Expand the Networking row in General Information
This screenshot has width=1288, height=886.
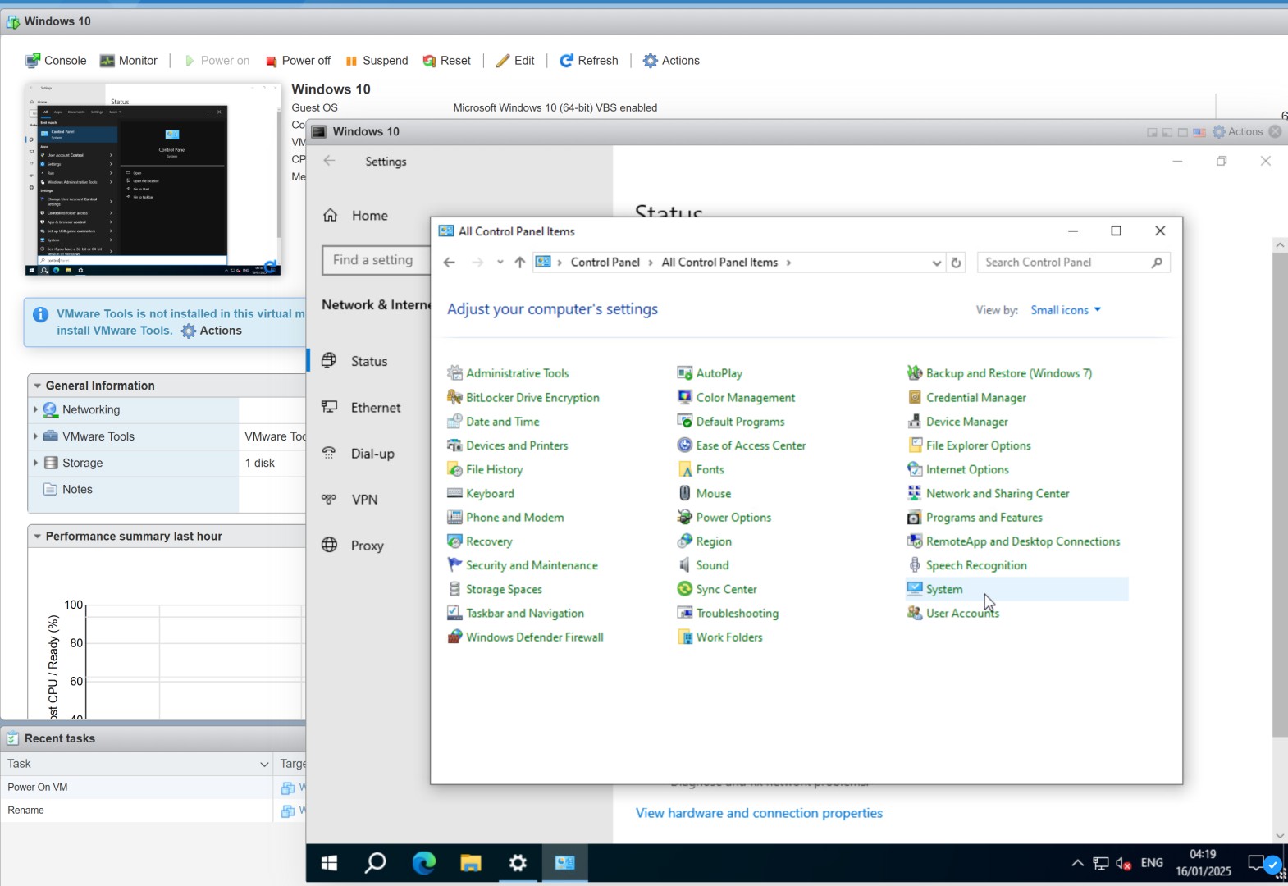pos(35,409)
